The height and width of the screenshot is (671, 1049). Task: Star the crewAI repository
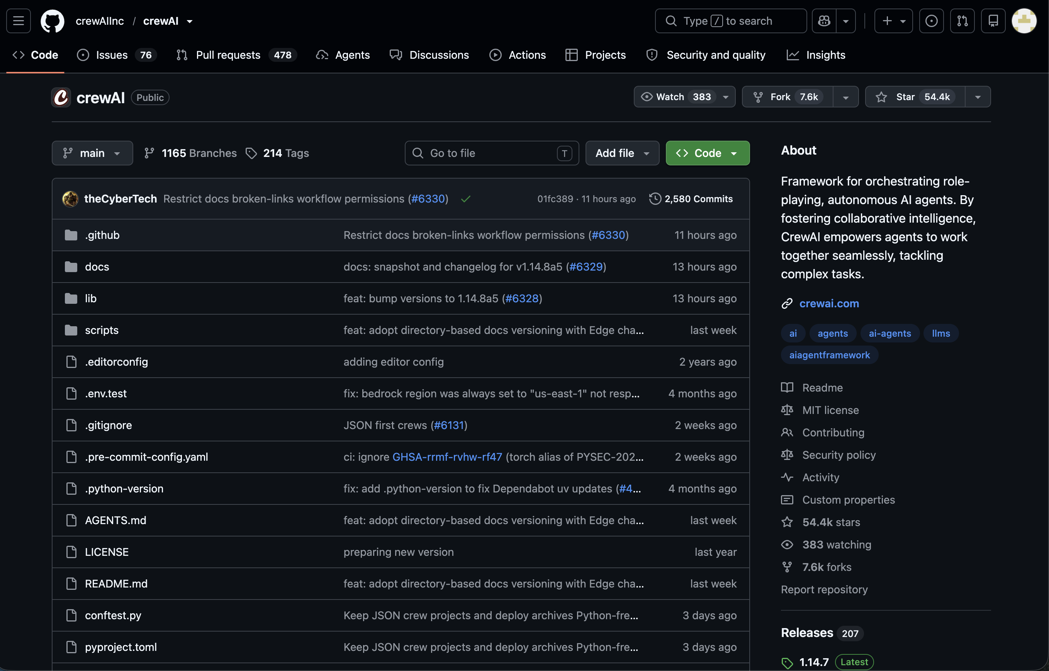[915, 97]
